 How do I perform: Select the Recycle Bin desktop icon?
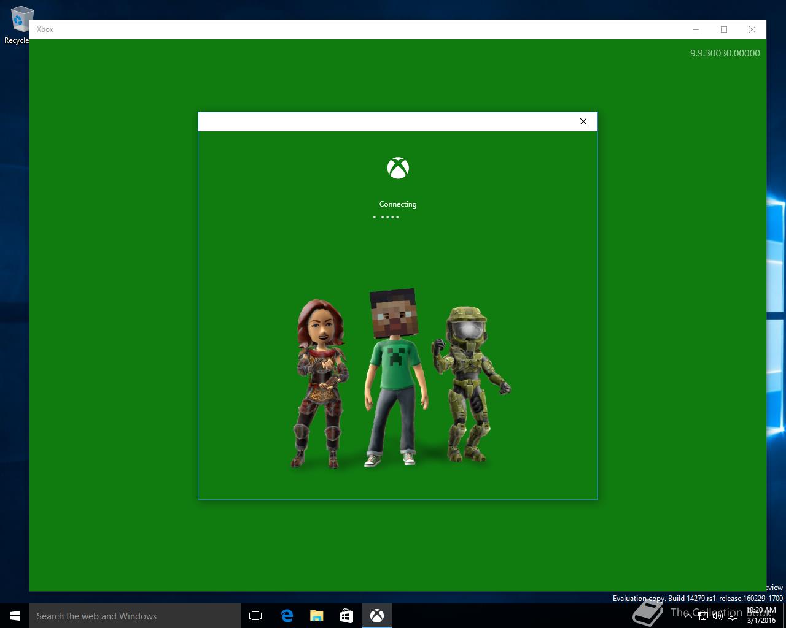tap(18, 26)
